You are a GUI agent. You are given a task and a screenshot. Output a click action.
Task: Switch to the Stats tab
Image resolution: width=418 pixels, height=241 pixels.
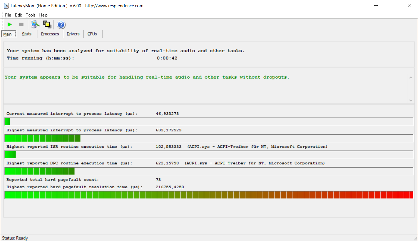(x=27, y=34)
